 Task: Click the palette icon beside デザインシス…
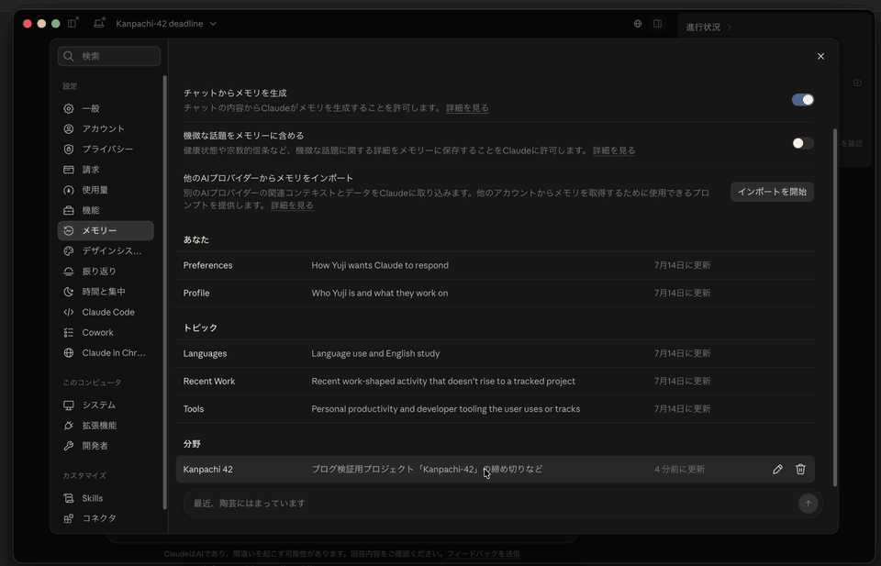pyautogui.click(x=69, y=251)
